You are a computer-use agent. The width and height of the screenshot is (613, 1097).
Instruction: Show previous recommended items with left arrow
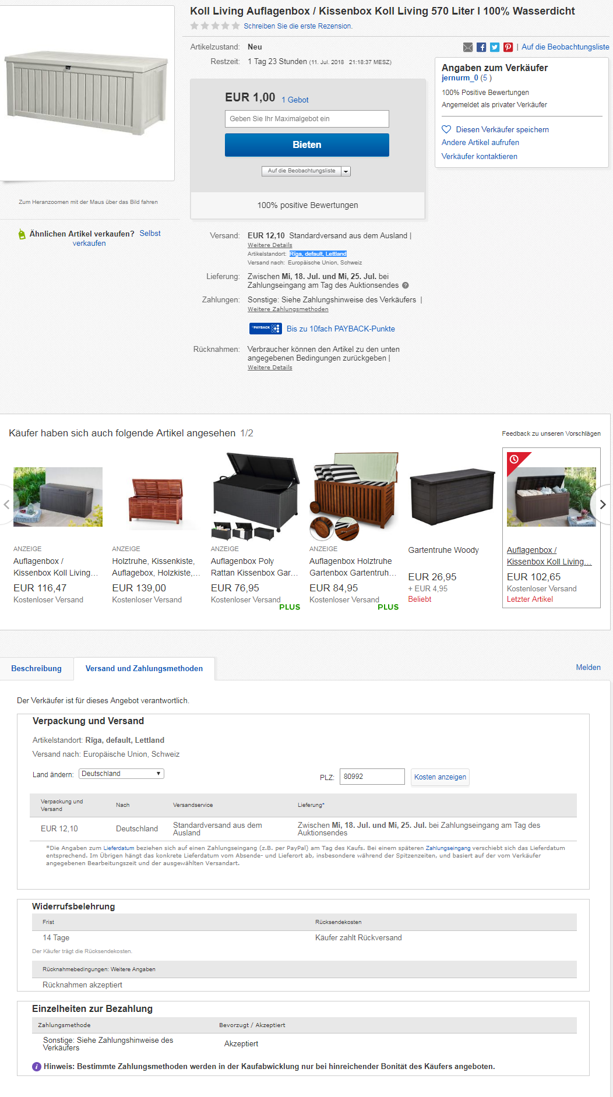point(6,505)
